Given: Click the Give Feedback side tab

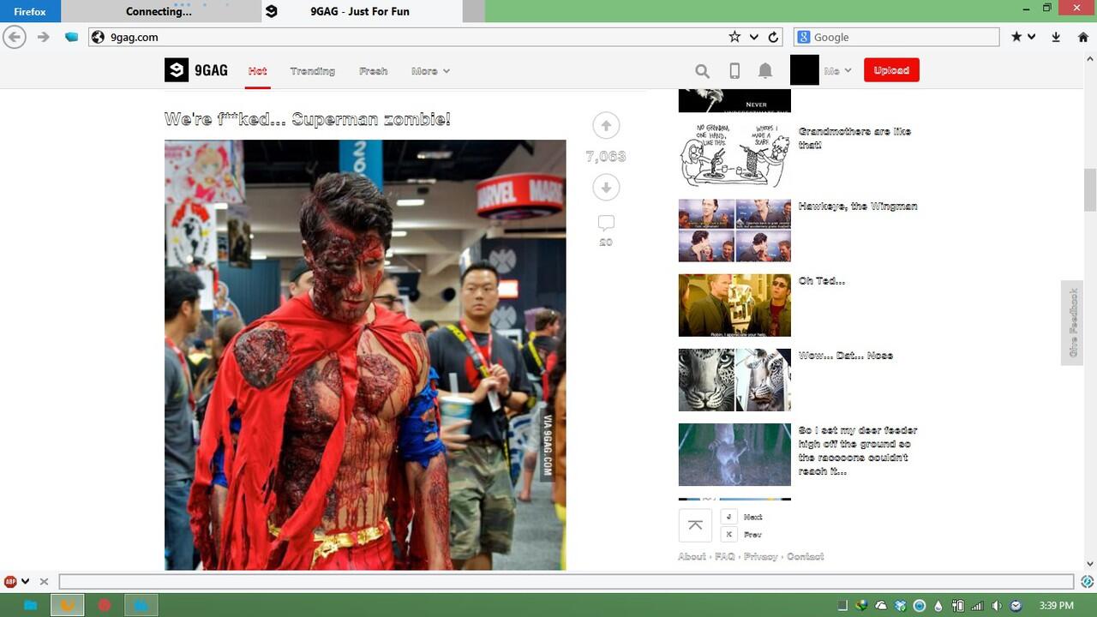Looking at the screenshot, I should coord(1073,323).
